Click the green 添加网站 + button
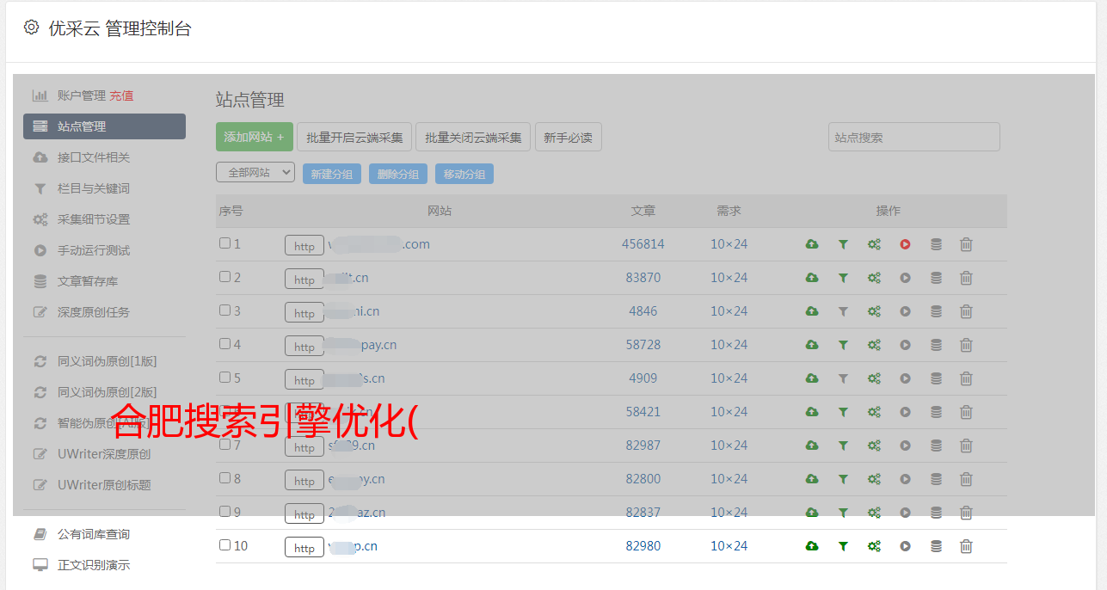 coord(255,137)
